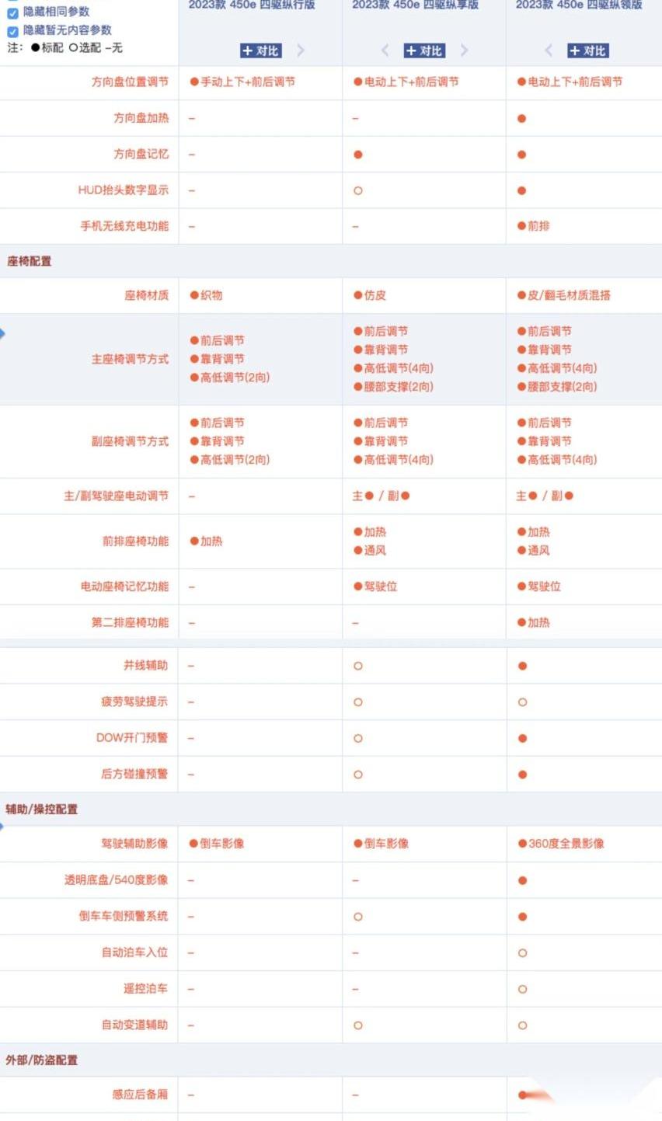Image resolution: width=662 pixels, height=1121 pixels.
Task: Click 驾驶位 memory cell under 四驱纵领版
Action: pyautogui.click(x=539, y=587)
